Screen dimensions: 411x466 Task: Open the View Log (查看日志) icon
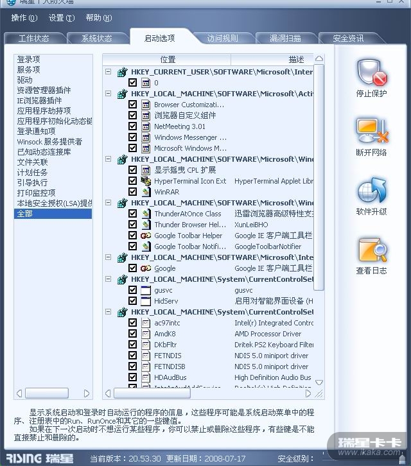[x=372, y=250]
